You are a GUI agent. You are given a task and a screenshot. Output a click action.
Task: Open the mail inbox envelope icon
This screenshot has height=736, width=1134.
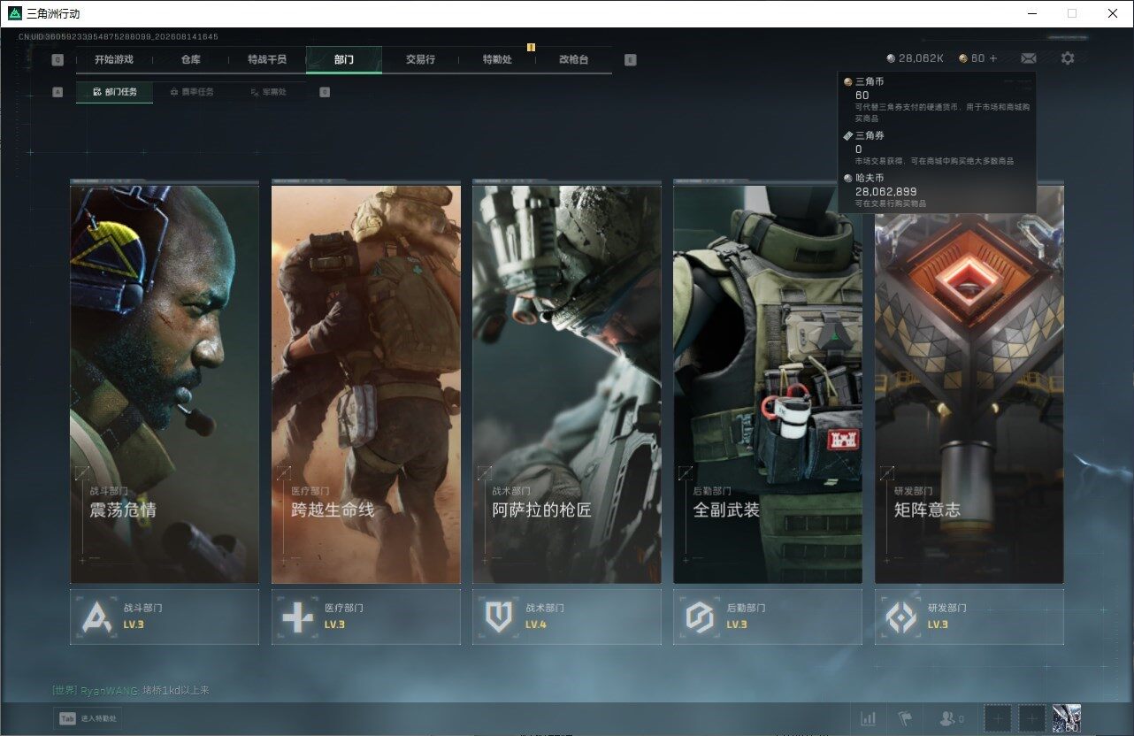point(1029,58)
